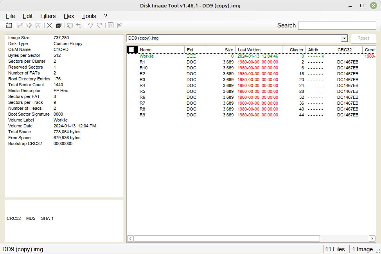Screen dimensions: 381x254
Task: Click the revert back-arrow toolbar icon
Action: (79, 25)
